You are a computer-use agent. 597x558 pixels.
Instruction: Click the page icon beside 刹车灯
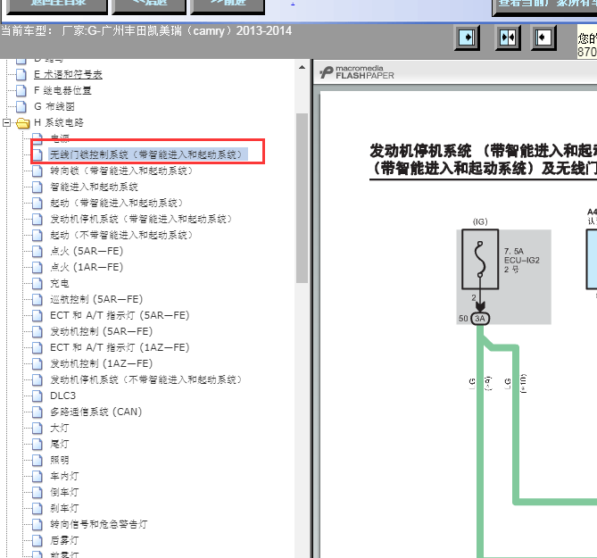coord(37,508)
